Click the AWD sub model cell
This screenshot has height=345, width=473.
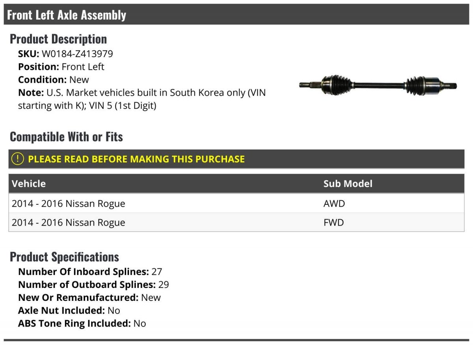pos(334,204)
